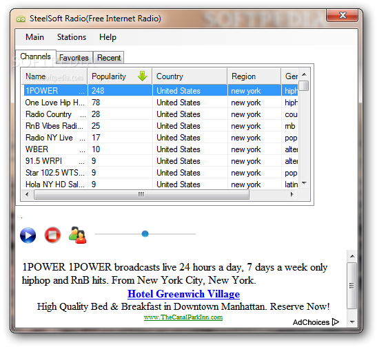This screenshot has height=347, width=377.
Task: Click the AdChoices triangle icon
Action: click(x=336, y=322)
